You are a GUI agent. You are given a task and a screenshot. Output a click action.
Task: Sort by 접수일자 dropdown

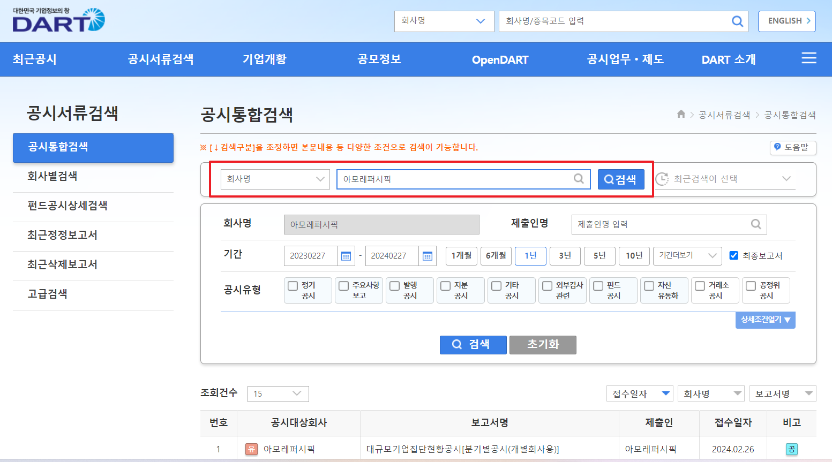[640, 393]
